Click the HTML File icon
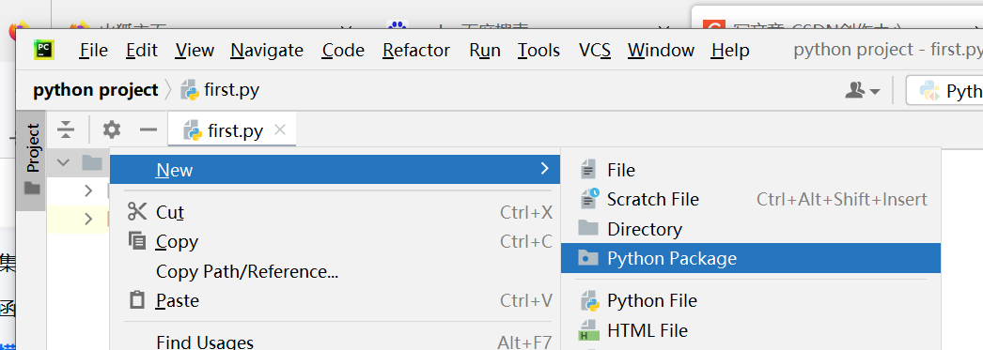 (588, 330)
